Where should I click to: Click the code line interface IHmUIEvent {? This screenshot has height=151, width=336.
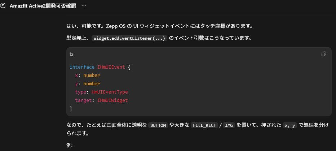click(100, 67)
